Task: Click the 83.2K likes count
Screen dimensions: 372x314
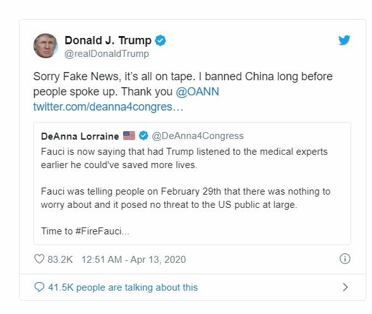Action: pos(60,260)
